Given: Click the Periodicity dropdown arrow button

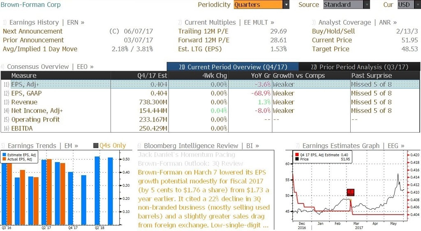Looking at the screenshot, I should (286, 5).
